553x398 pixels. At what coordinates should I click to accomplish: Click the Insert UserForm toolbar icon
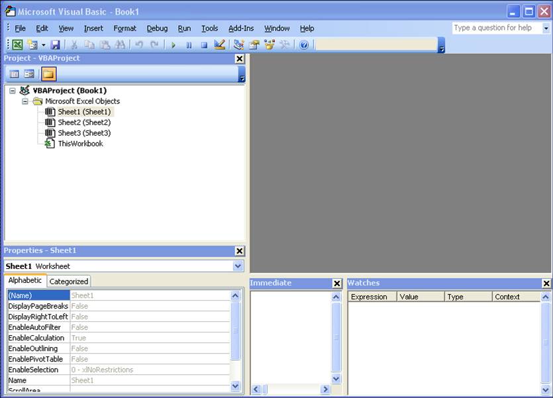32,45
